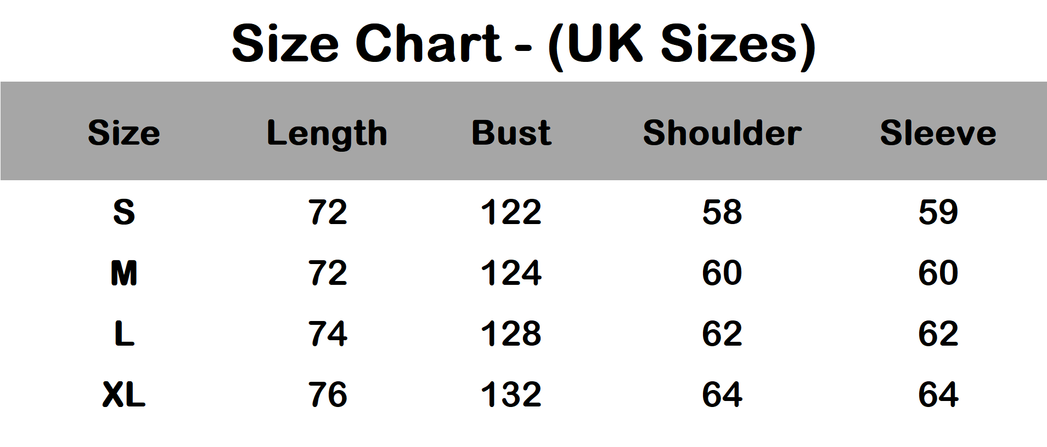Viewport: 1047px width, 447px height.
Task: Click the XL size row label
Action: pos(124,395)
